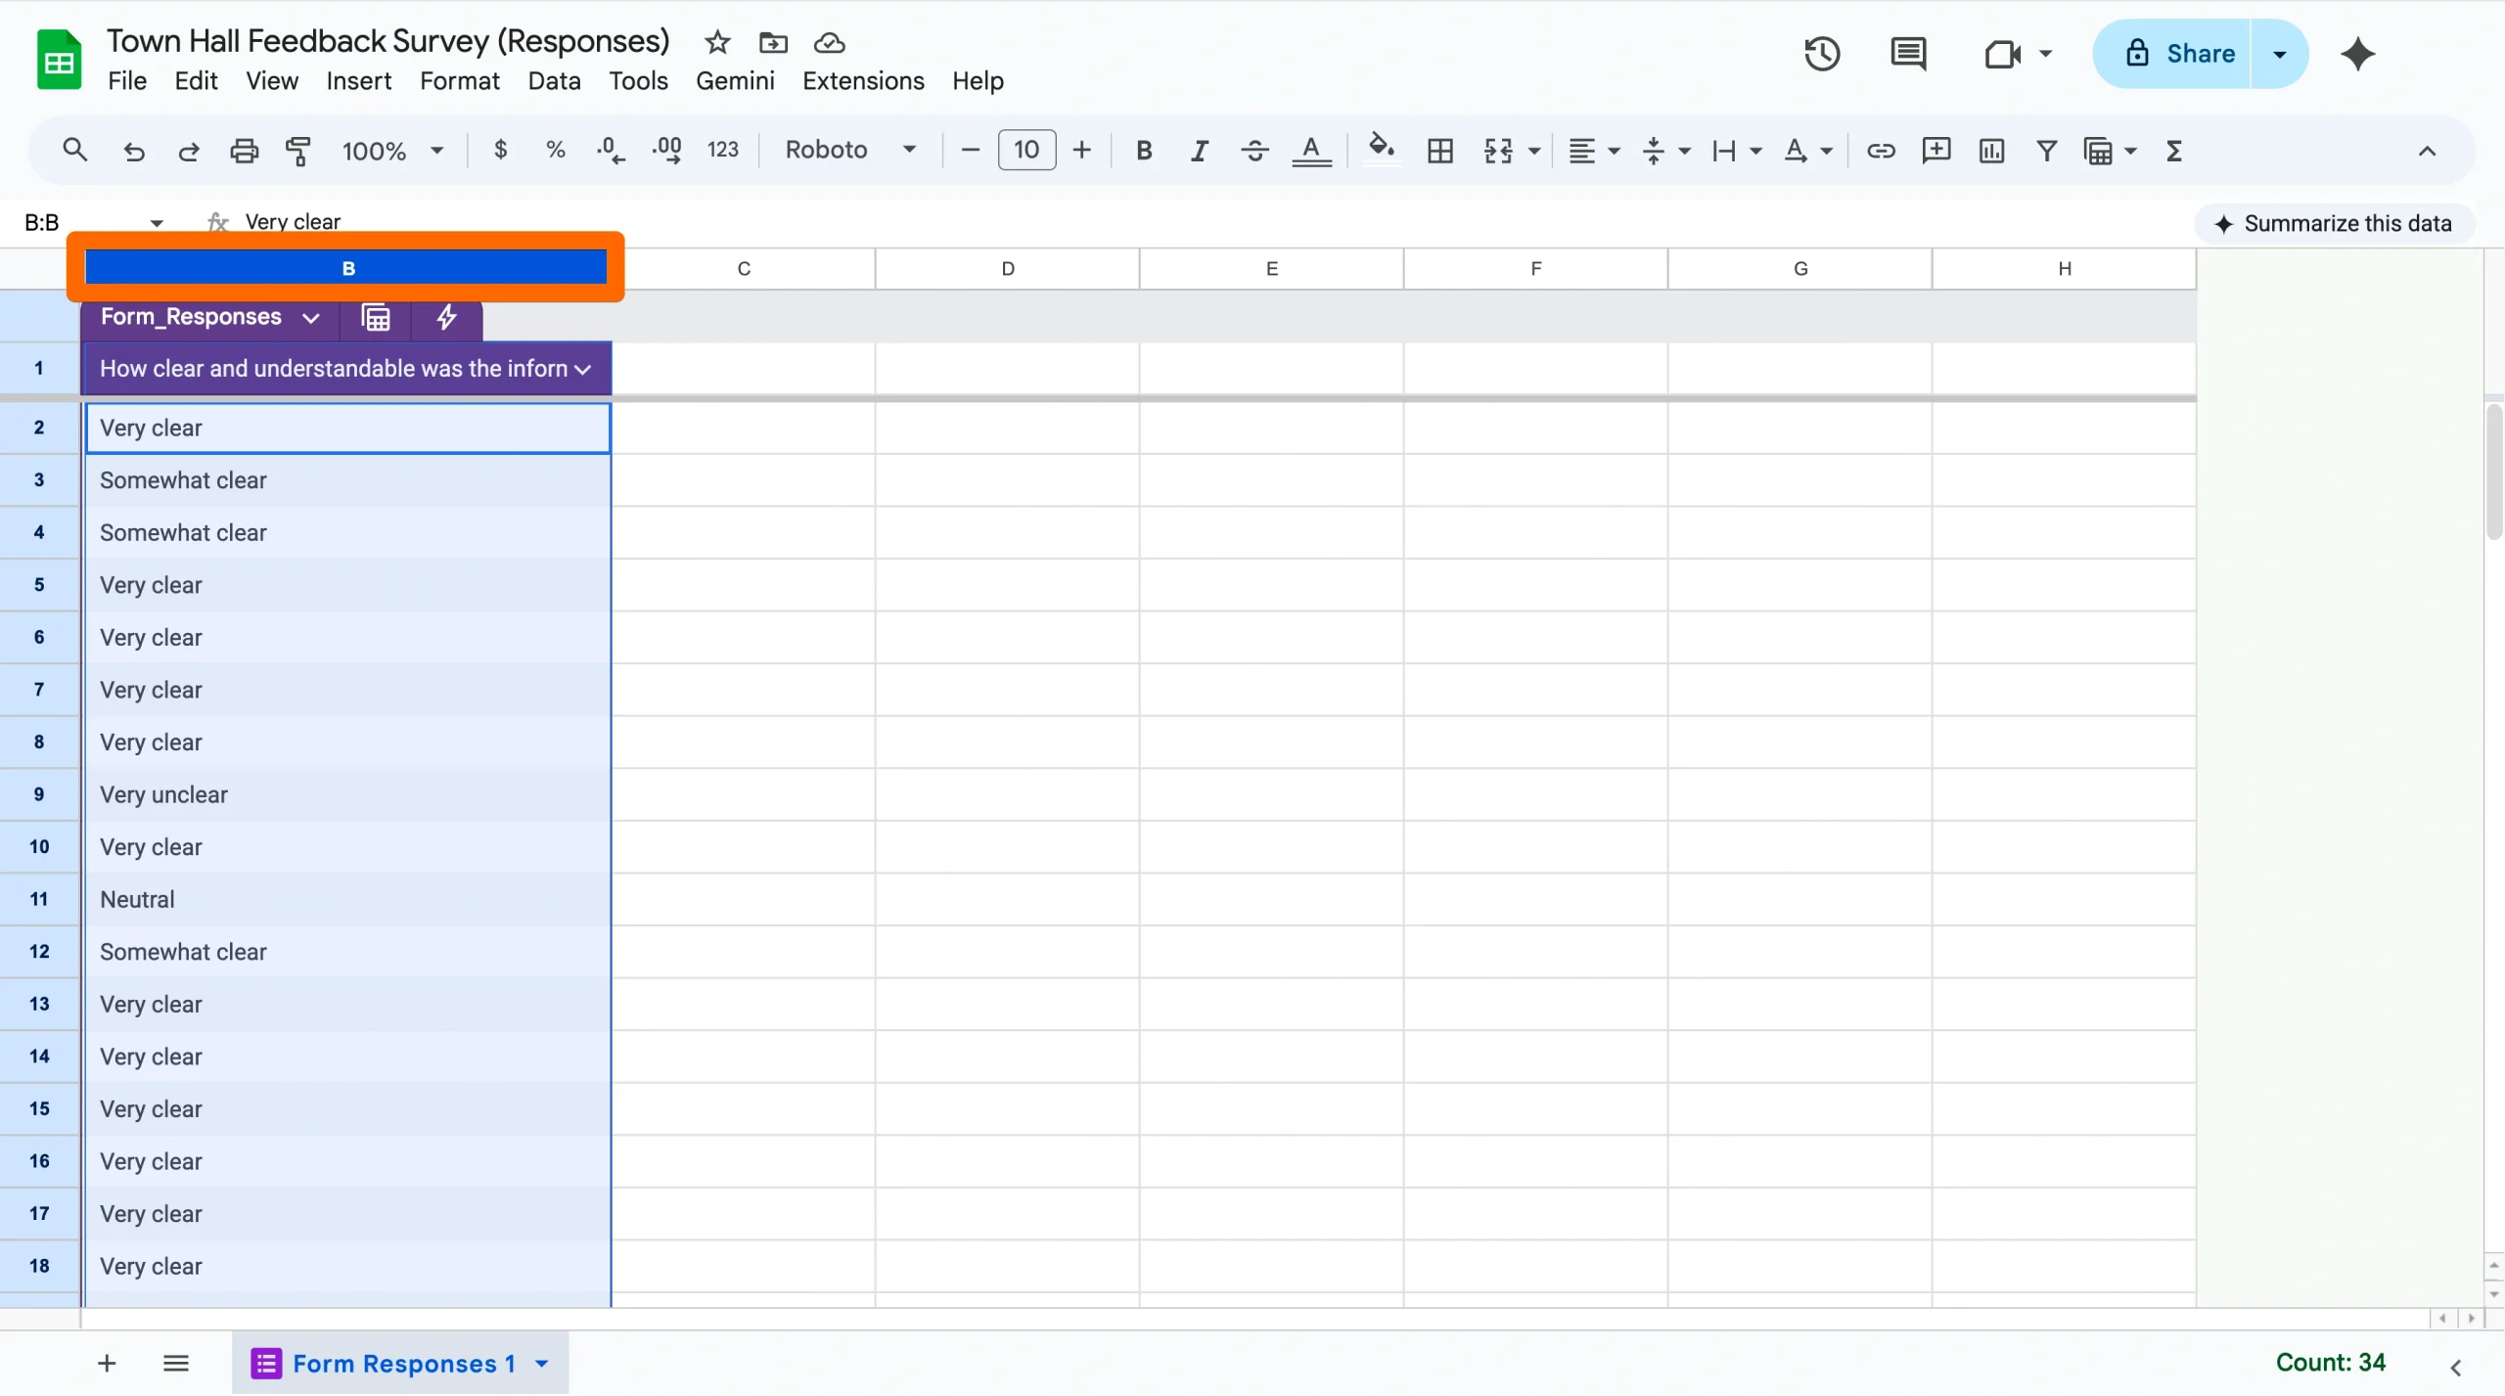Open the fill color picker
Image resolution: width=2505 pixels, height=1396 pixels.
(x=1380, y=150)
